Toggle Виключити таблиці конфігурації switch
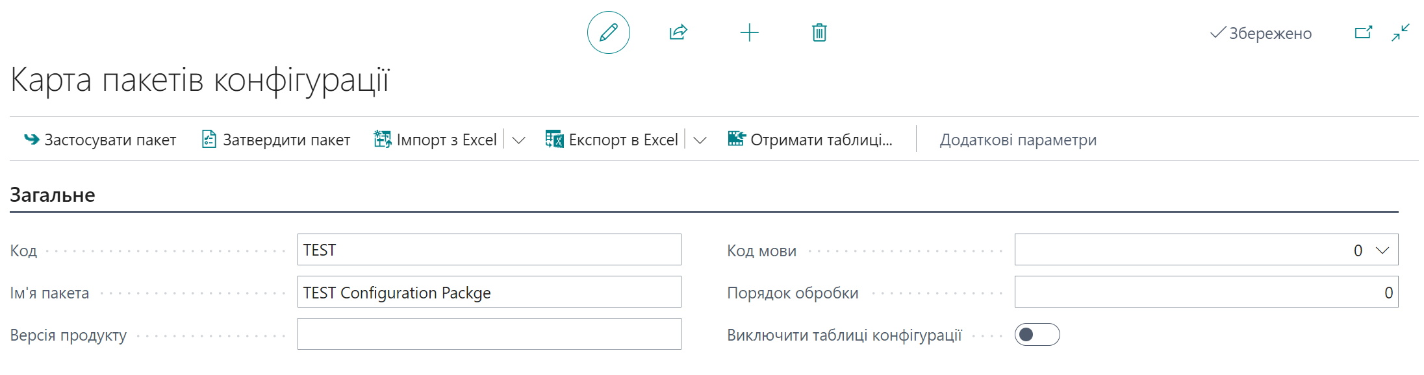 (1037, 335)
